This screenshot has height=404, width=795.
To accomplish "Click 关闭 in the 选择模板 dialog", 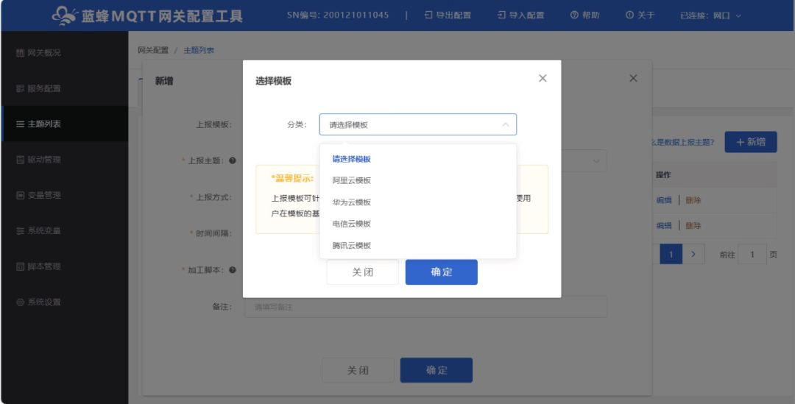I will pyautogui.click(x=362, y=272).
